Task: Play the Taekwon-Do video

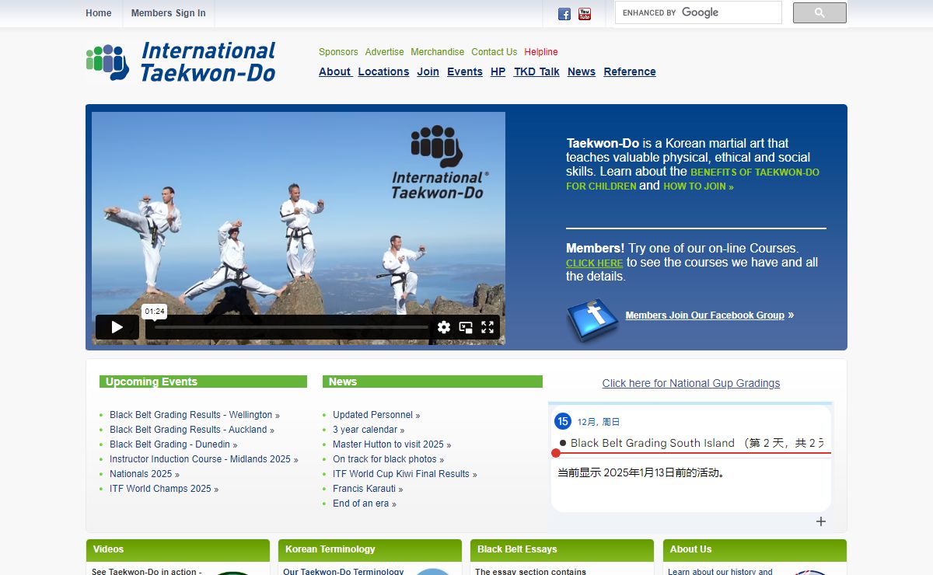Action: point(117,327)
